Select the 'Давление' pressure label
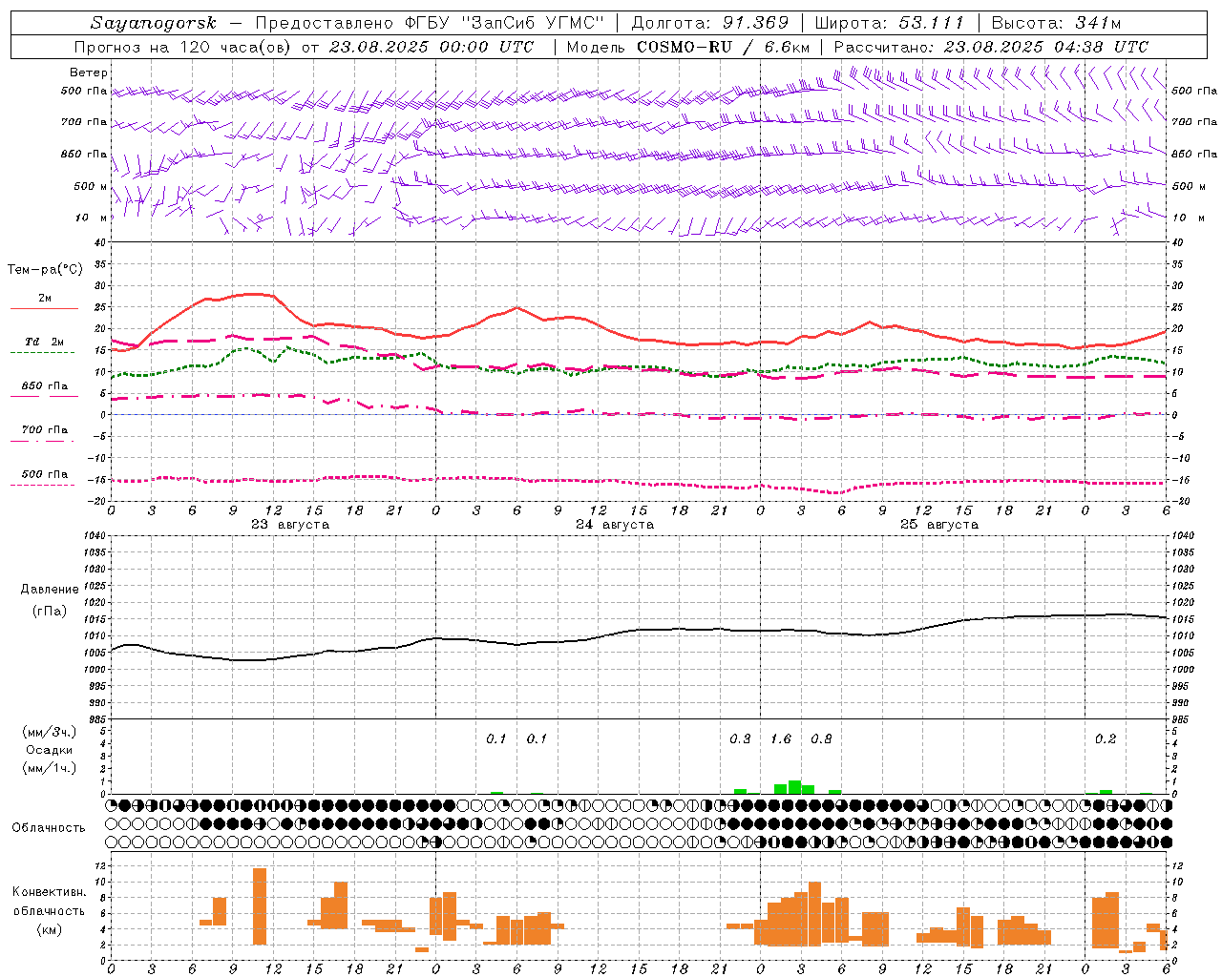Screen dimensions: 1222x977 [x=50, y=590]
